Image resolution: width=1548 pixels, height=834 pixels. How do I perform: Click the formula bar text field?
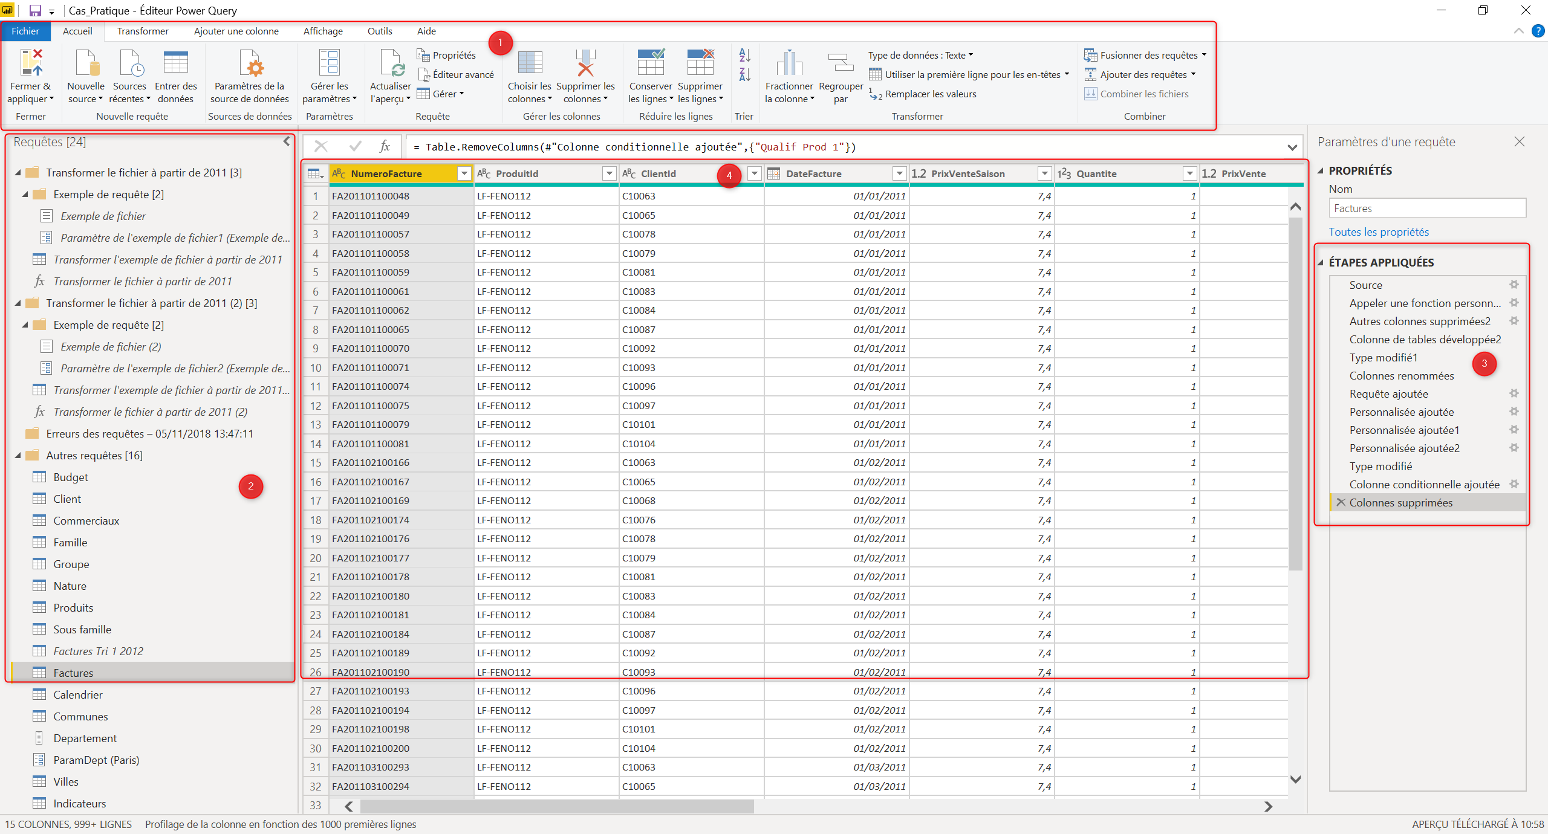pos(847,147)
